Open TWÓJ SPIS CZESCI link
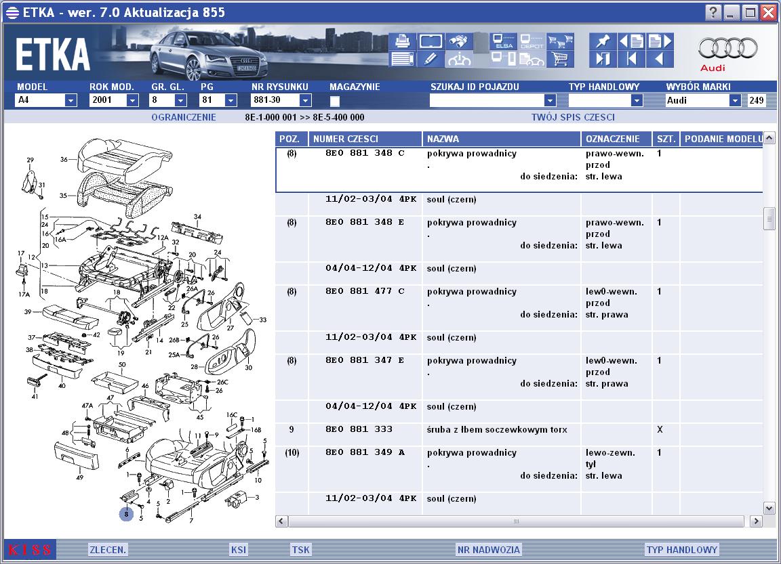Image resolution: width=781 pixels, height=564 pixels. [573, 117]
